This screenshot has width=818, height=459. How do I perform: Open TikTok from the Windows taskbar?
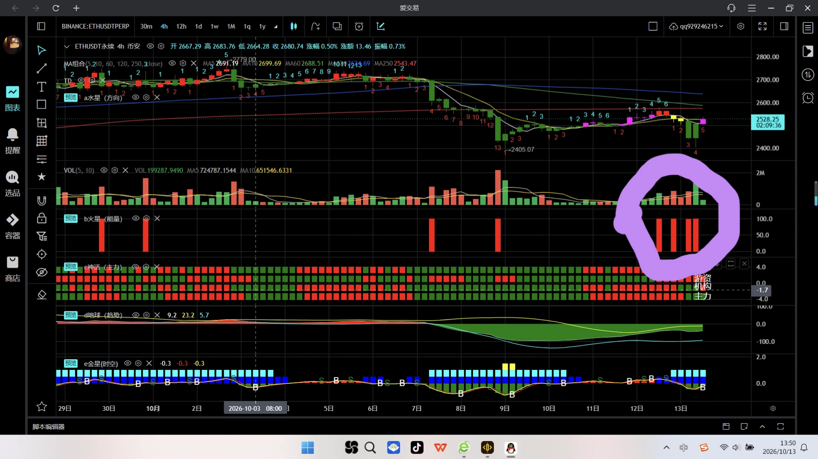(x=417, y=447)
